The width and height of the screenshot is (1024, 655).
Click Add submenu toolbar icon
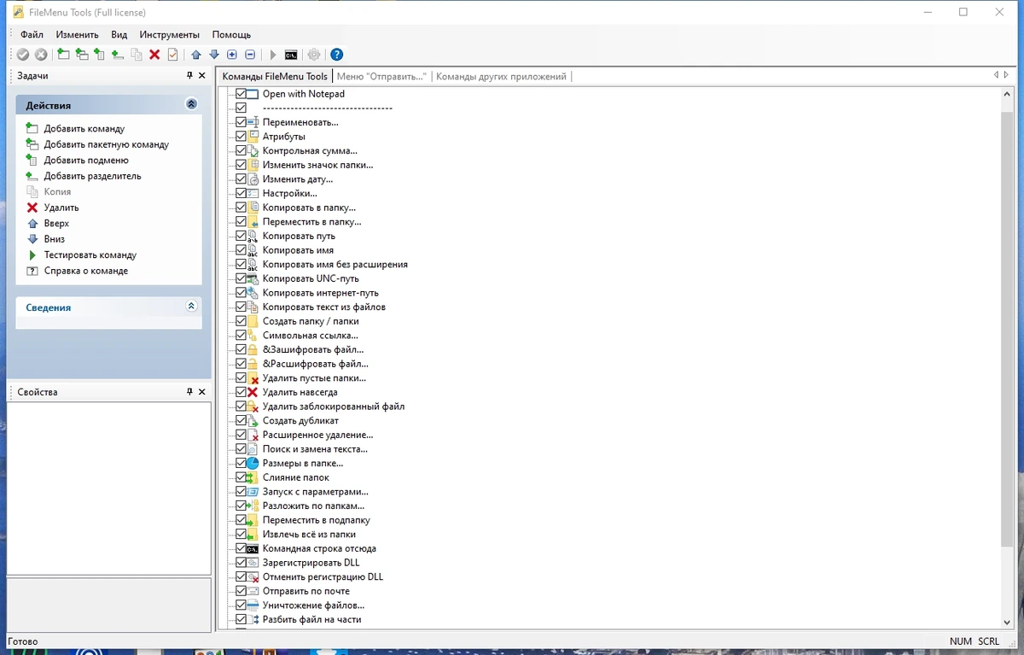[x=100, y=55]
